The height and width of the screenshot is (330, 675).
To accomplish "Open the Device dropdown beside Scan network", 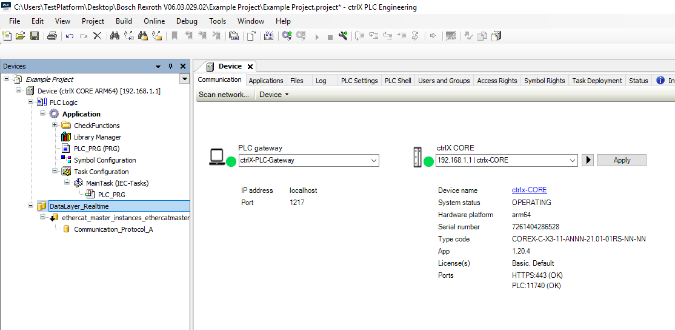I will point(274,95).
